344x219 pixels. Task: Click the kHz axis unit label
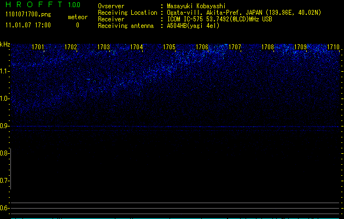[5, 44]
